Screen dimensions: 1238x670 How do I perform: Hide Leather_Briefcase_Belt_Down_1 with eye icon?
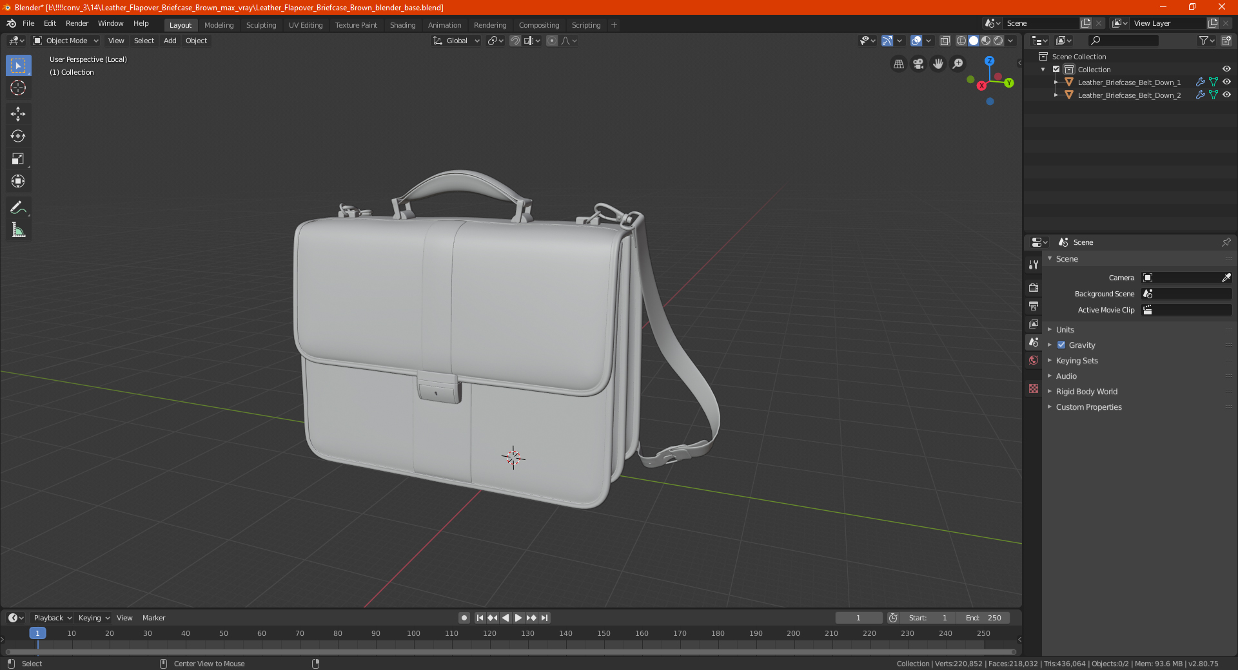pyautogui.click(x=1226, y=82)
